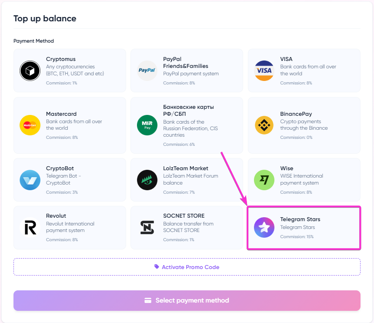The width and height of the screenshot is (374, 323).
Task: Click the 'Commission: 1%' text under Cryptomus
Action: tap(62, 83)
